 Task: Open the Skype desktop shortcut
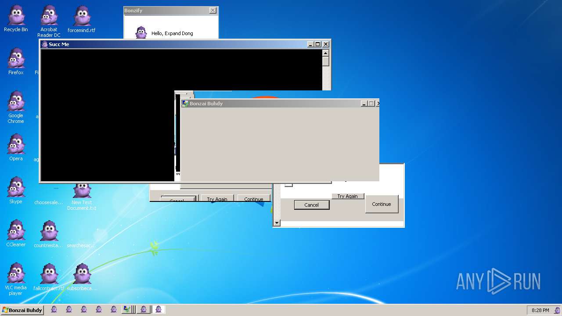[16, 191]
